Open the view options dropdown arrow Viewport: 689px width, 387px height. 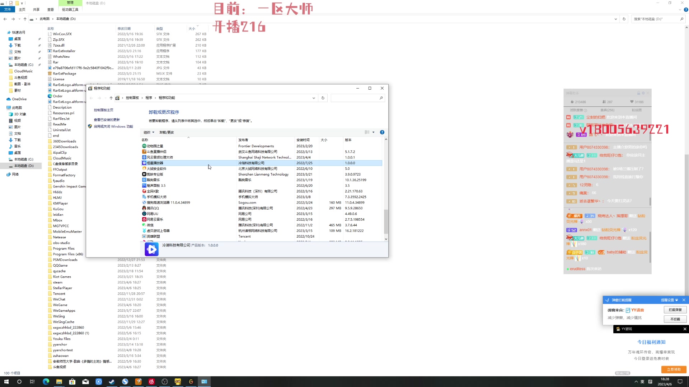tap(374, 132)
